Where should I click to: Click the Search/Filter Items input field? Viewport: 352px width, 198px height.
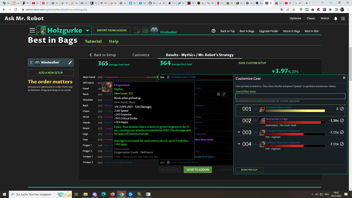coord(290,97)
